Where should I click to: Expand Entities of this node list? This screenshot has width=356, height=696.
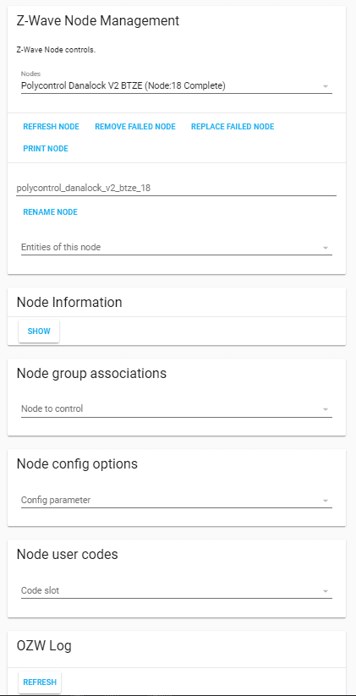click(x=176, y=247)
